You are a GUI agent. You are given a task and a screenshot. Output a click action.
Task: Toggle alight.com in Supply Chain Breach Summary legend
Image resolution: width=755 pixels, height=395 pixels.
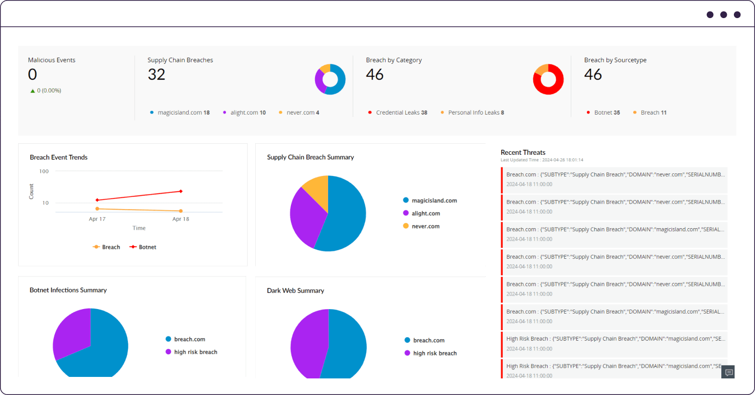click(421, 214)
